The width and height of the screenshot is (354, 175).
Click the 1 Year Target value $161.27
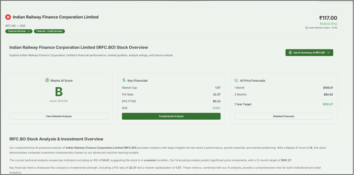(328, 104)
